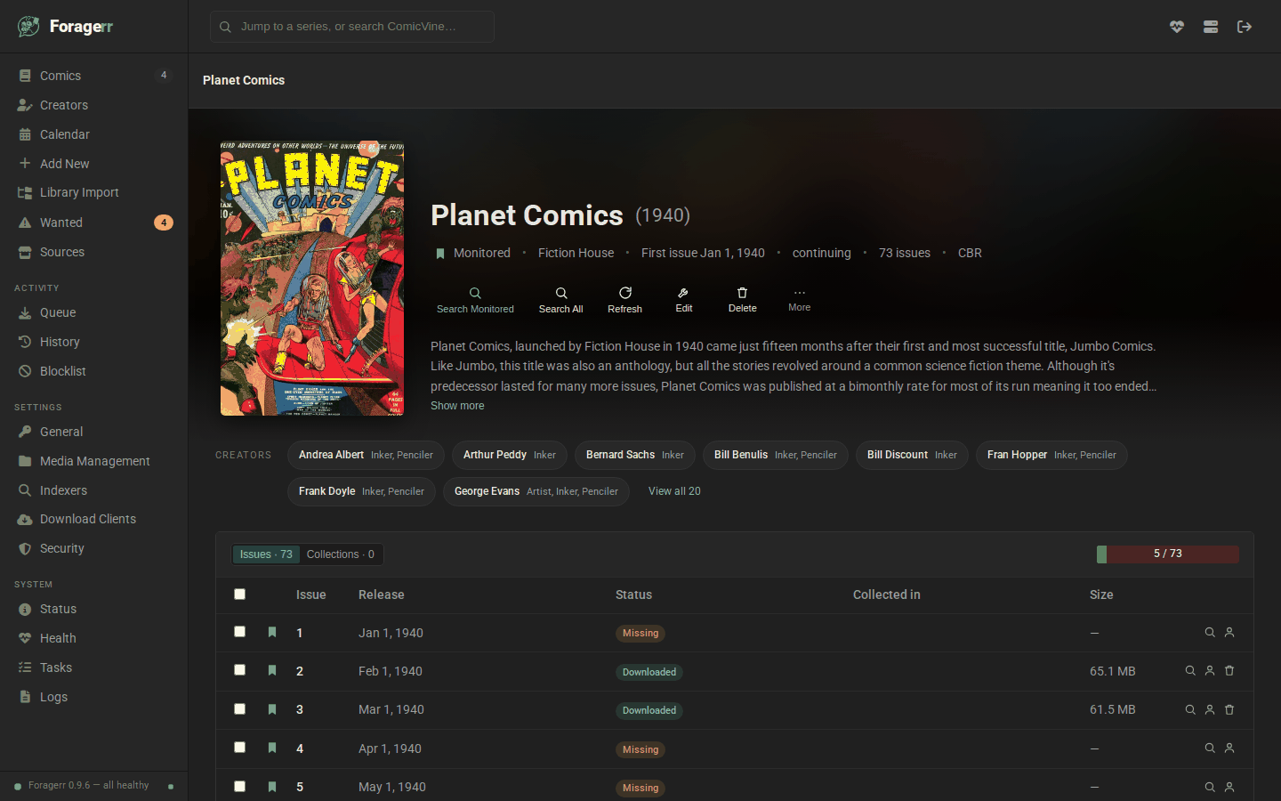Click Queue sidebar icon

point(25,312)
